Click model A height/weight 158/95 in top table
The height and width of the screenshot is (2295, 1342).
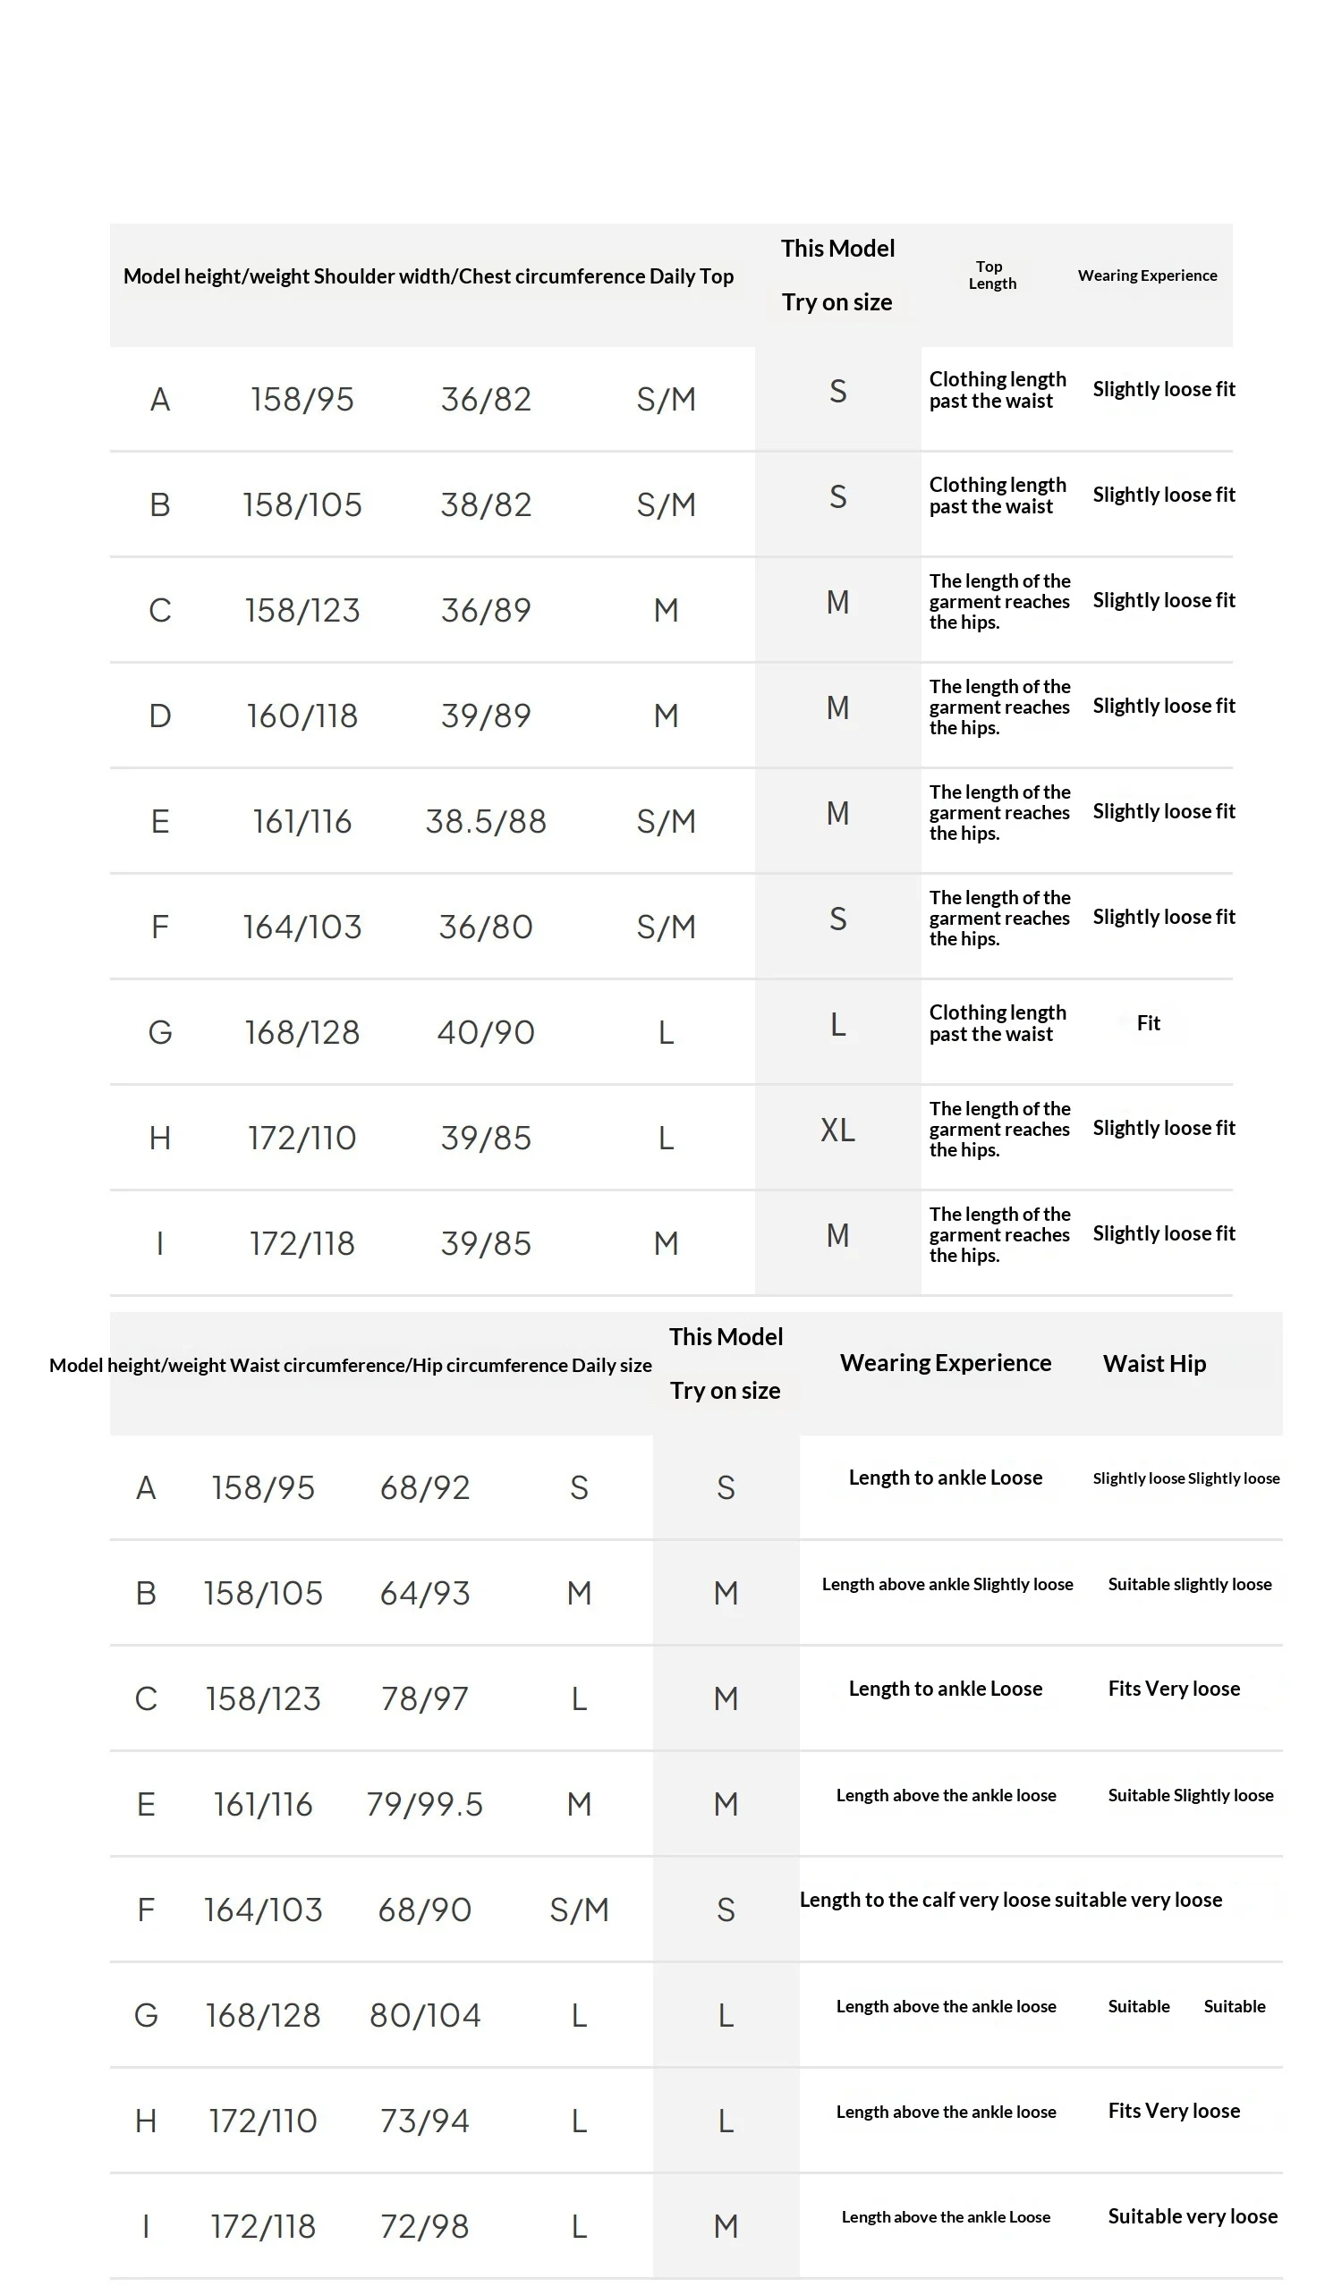[x=302, y=399]
